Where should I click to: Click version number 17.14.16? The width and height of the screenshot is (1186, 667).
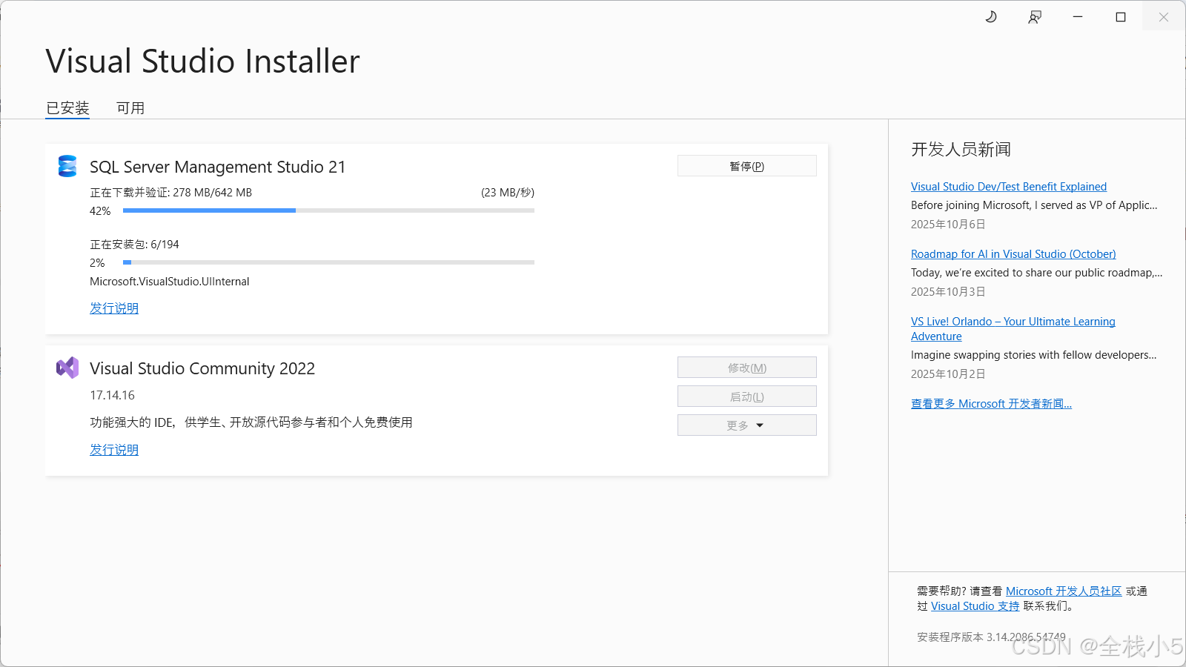[113, 396]
